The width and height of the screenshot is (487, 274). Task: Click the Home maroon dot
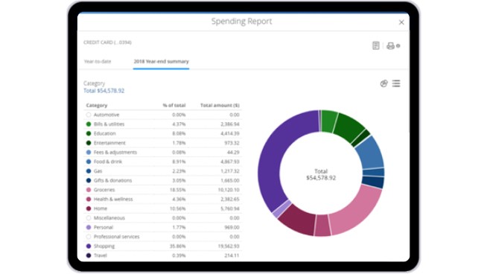pos(89,208)
